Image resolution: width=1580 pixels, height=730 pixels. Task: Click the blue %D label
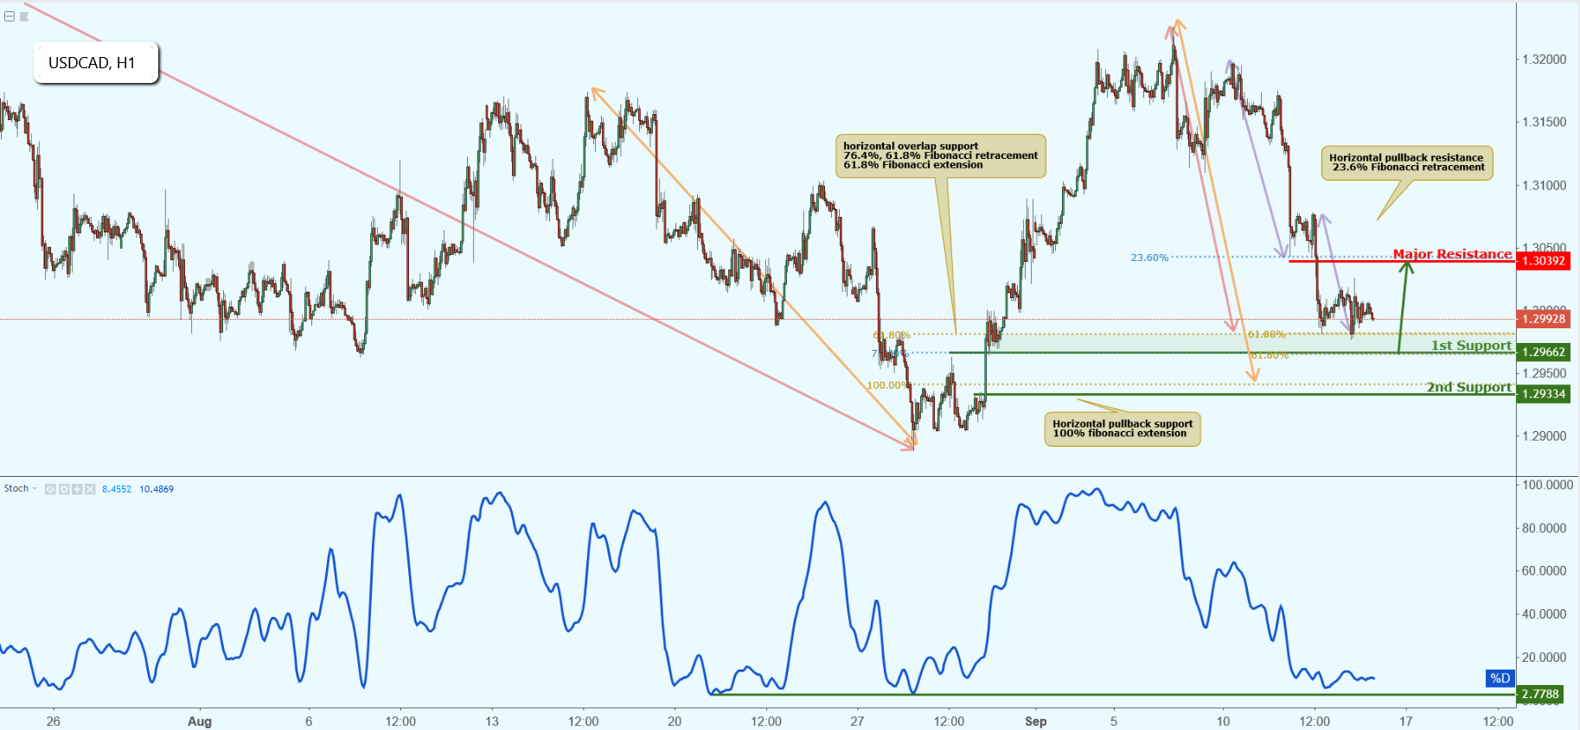[x=1500, y=678]
